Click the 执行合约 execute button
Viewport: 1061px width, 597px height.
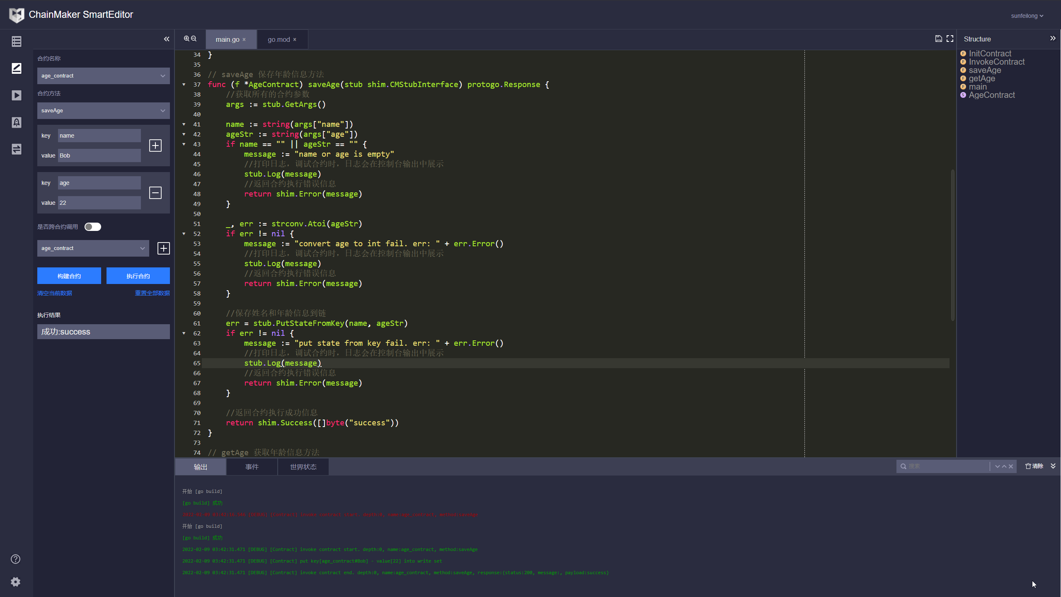pos(138,276)
